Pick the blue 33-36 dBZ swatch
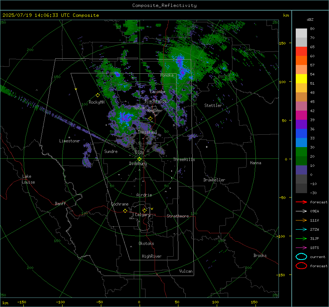Screen dimensions: 329x307 pos(301,134)
